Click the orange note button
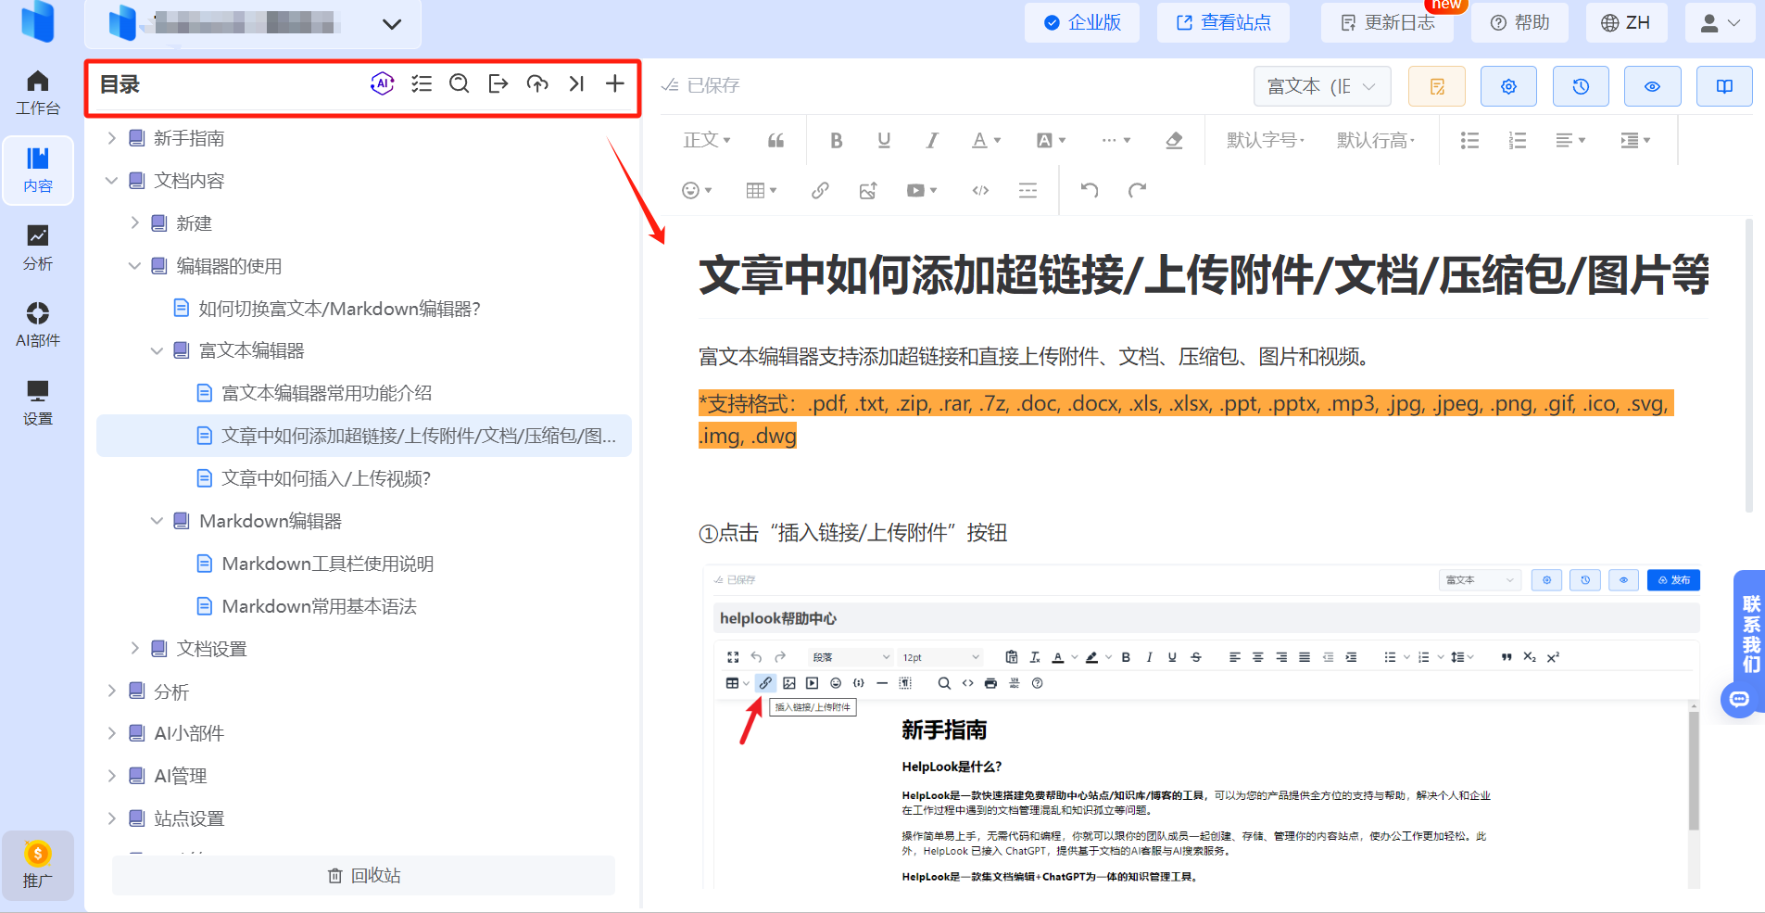The height and width of the screenshot is (913, 1765). click(1437, 86)
